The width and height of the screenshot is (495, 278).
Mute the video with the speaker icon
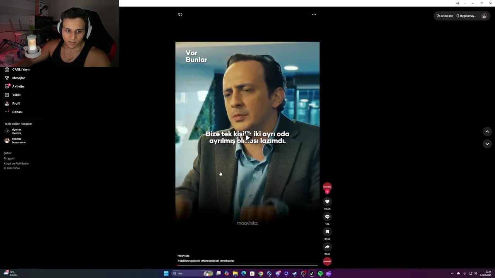(x=180, y=14)
